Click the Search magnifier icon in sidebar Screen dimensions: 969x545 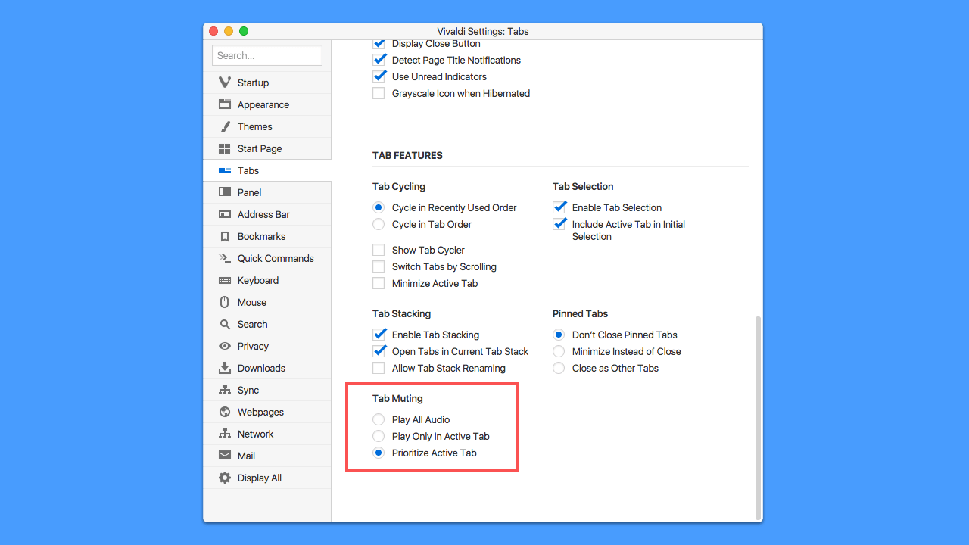click(225, 324)
